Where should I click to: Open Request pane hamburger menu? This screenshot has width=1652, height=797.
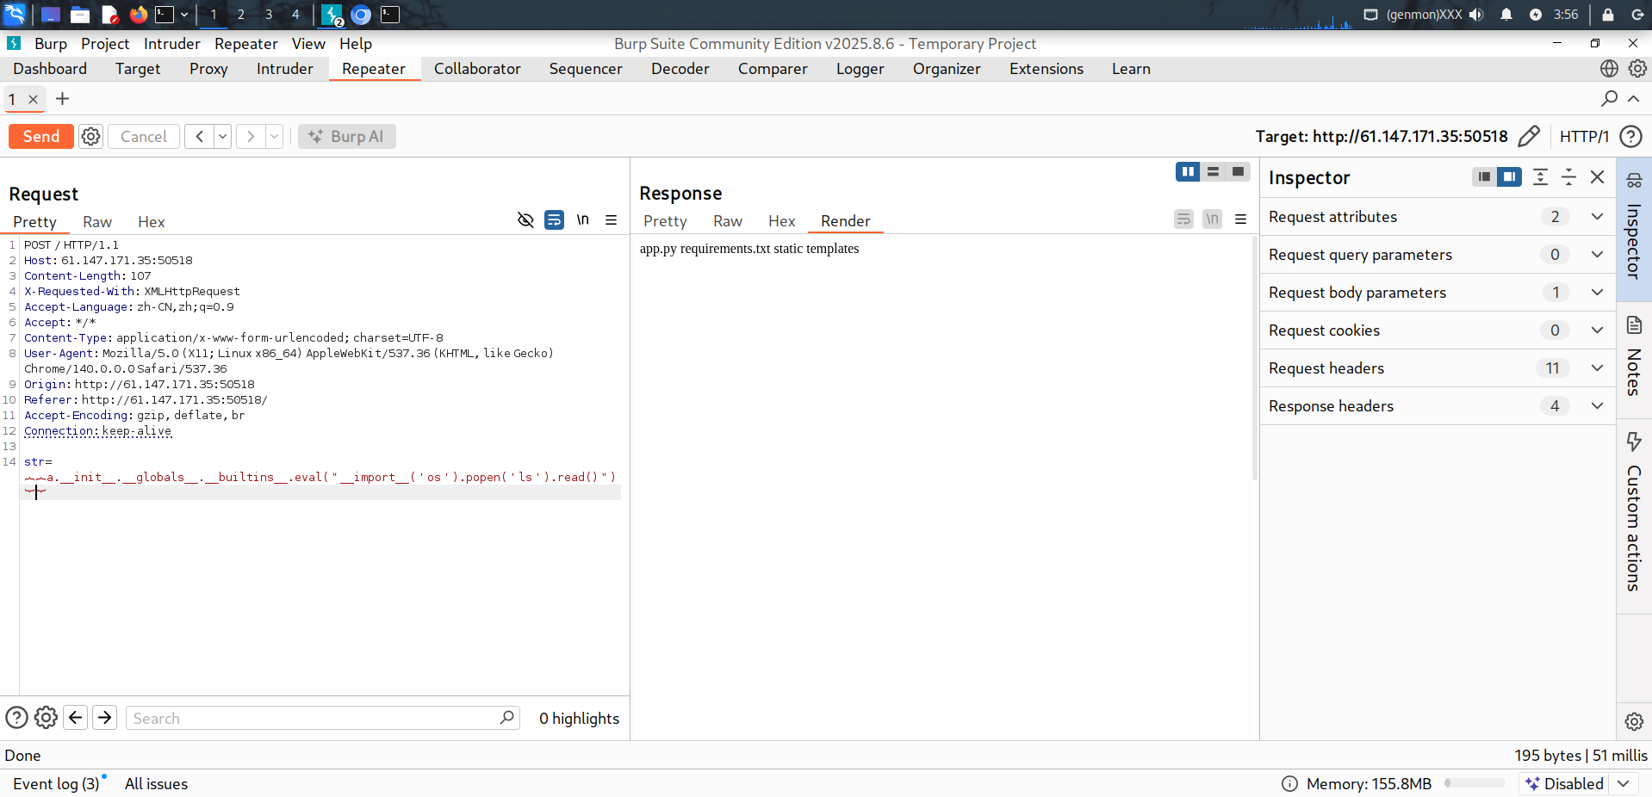[611, 219]
